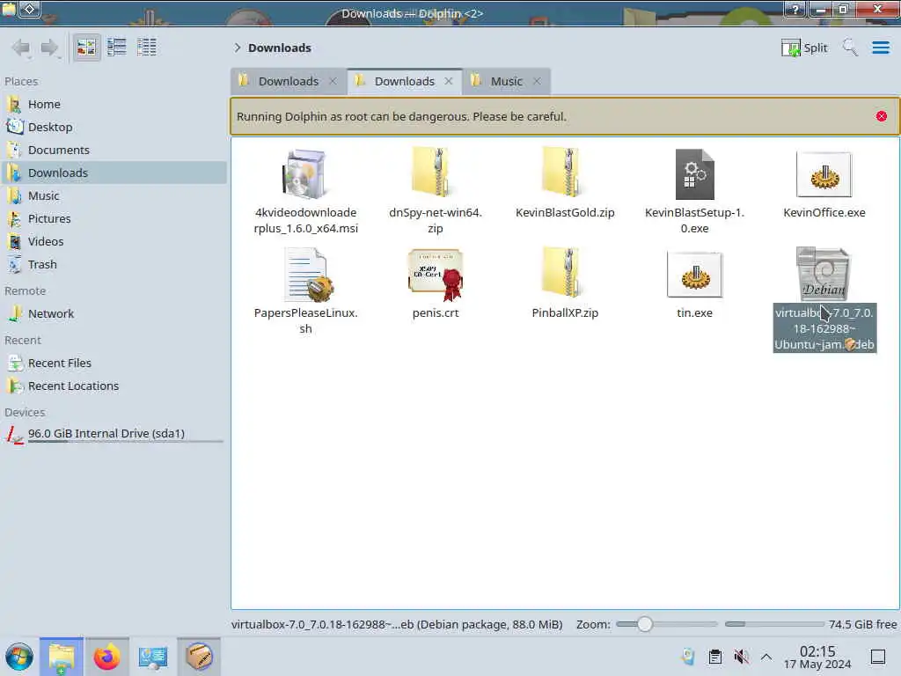The width and height of the screenshot is (901, 676).
Task: Click Downloads in the location breadcrumb
Action: pos(280,48)
